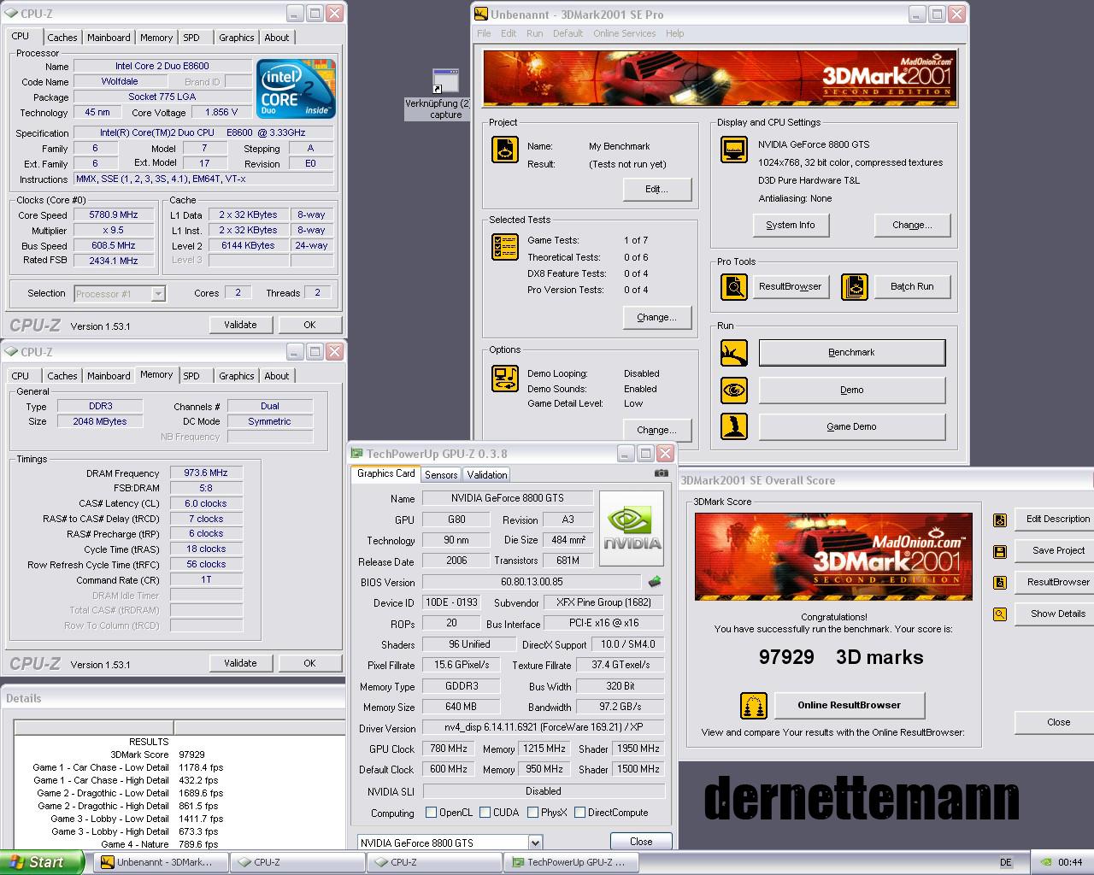
Task: Select the Unbenannt 3DMark taskbar button
Action: tap(160, 862)
